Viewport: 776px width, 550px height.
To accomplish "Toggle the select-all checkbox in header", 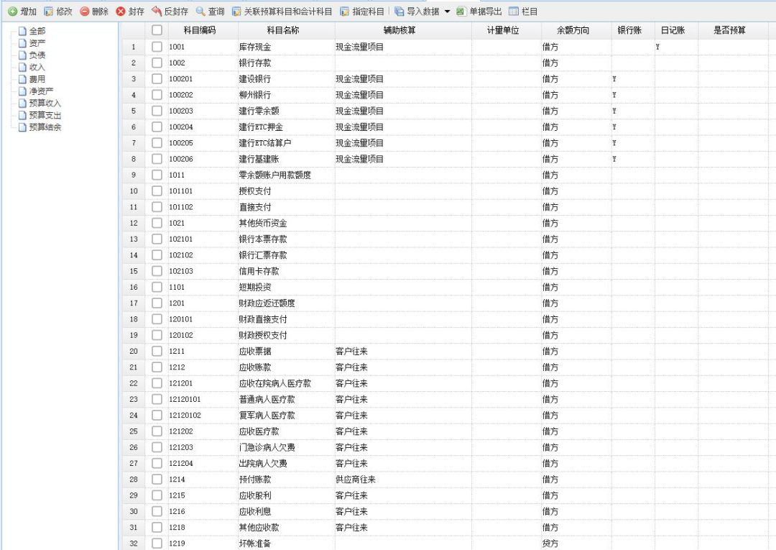I will pos(157,30).
